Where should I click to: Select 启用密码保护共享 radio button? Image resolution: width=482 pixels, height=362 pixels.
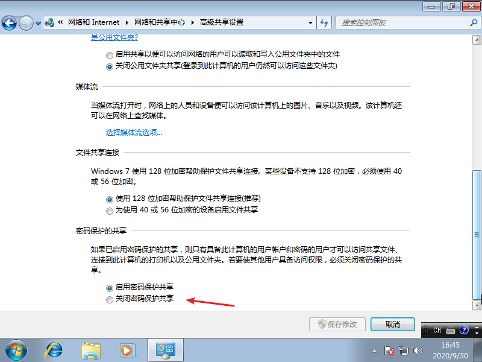coord(109,288)
